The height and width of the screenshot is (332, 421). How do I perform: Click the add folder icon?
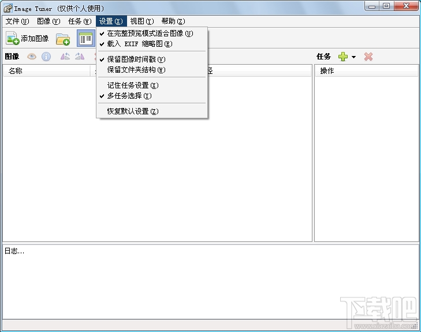(x=63, y=39)
